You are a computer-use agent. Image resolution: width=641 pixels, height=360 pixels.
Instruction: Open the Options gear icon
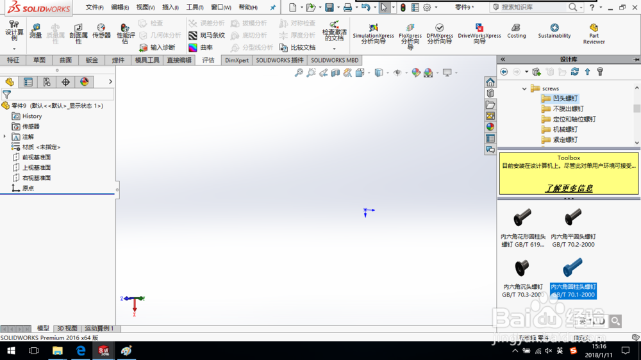coord(427,7)
